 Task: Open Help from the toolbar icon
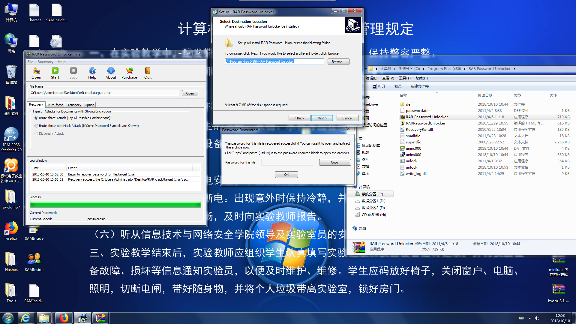(92, 73)
